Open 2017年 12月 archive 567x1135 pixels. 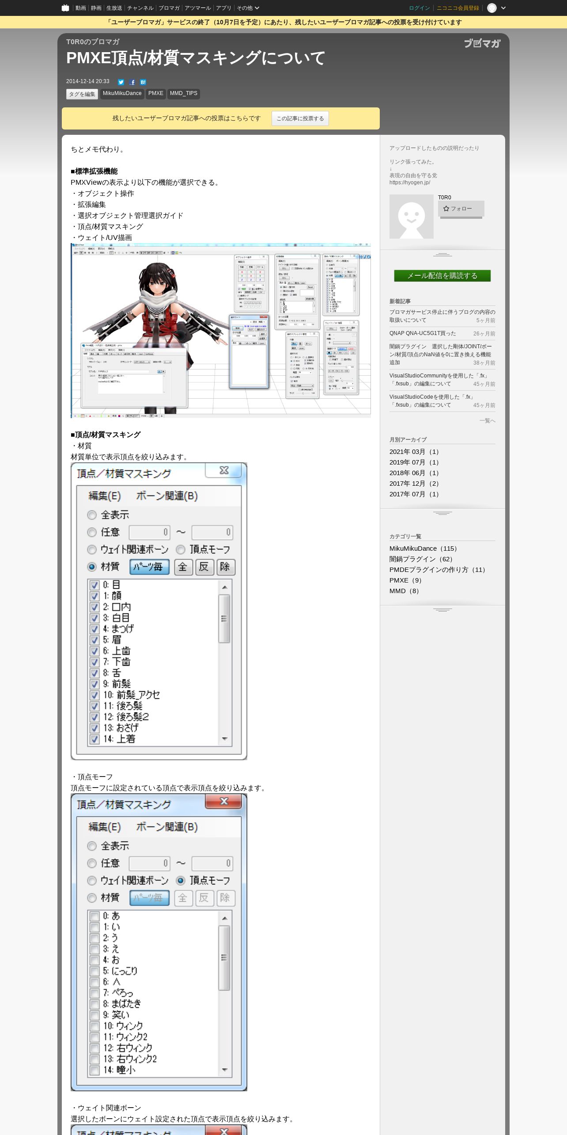click(415, 484)
